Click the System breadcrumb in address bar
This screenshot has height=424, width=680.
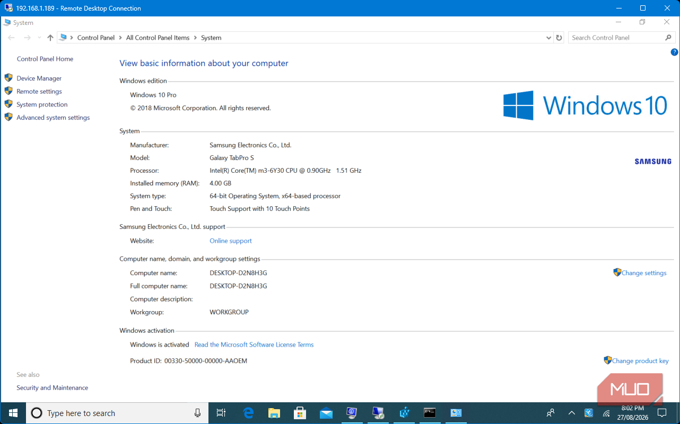click(x=211, y=38)
